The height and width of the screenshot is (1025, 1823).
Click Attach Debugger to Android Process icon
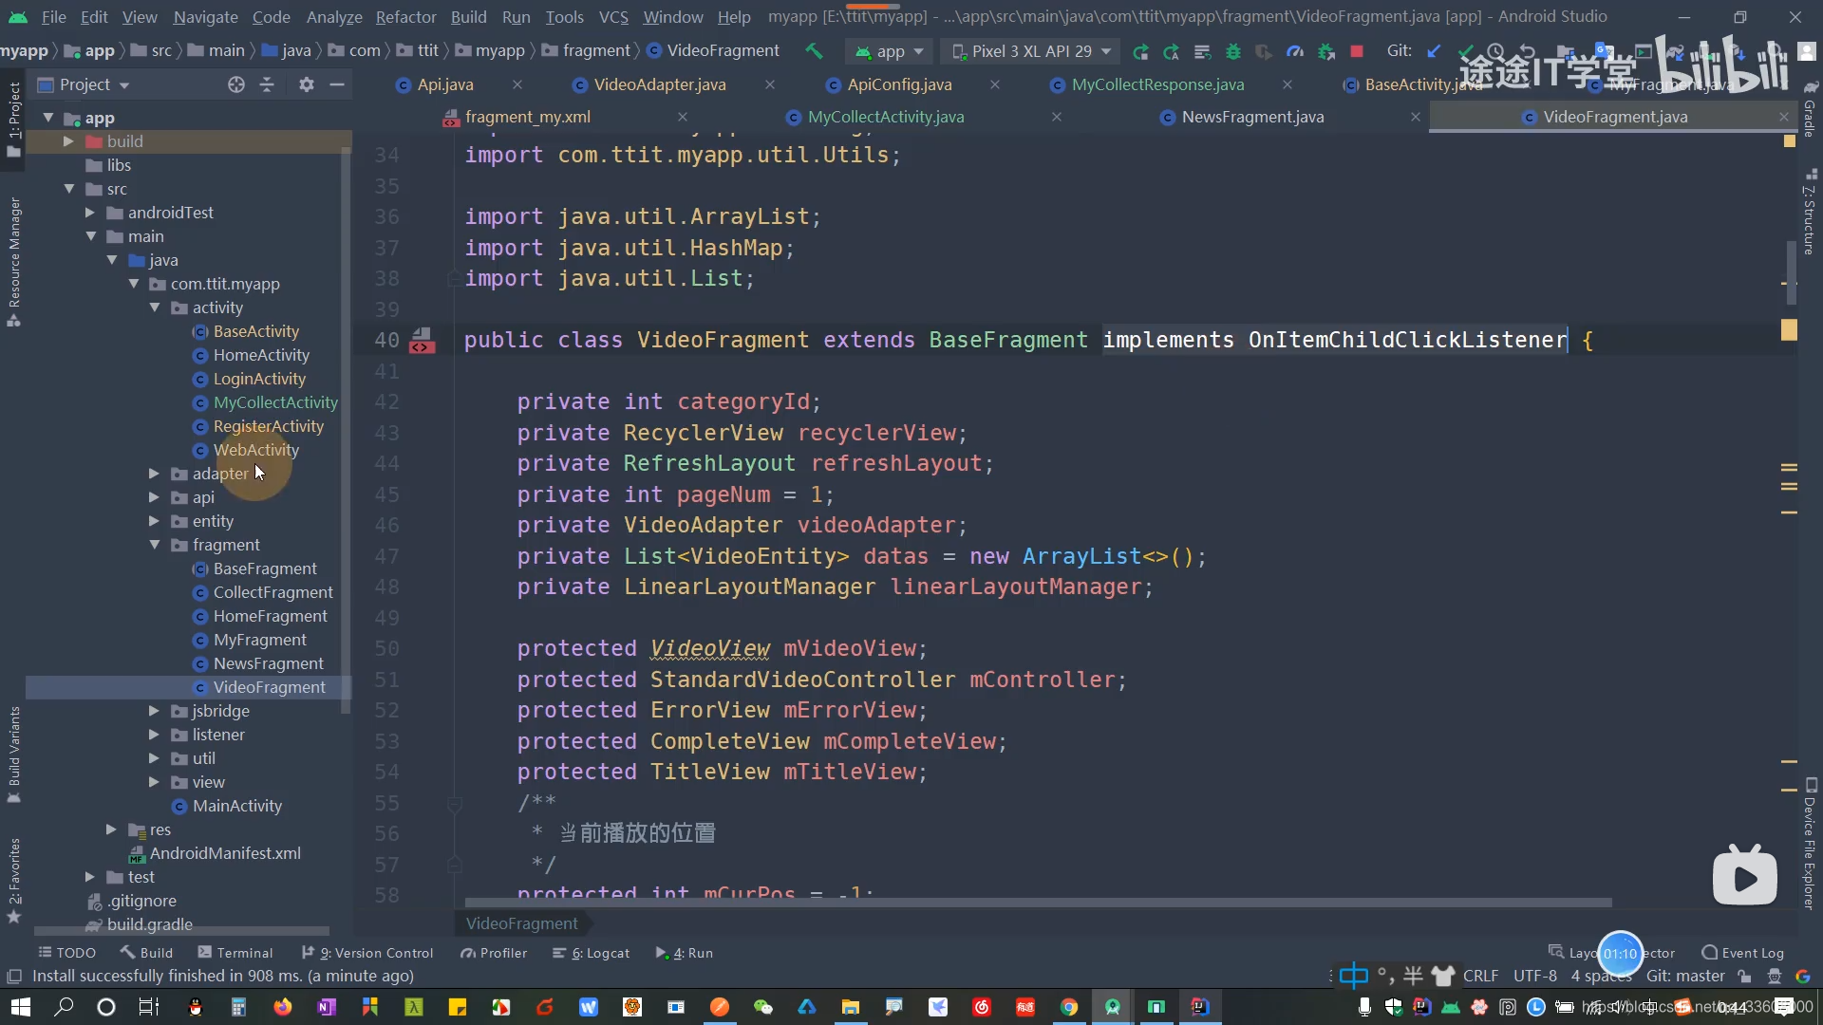[x=1326, y=51]
